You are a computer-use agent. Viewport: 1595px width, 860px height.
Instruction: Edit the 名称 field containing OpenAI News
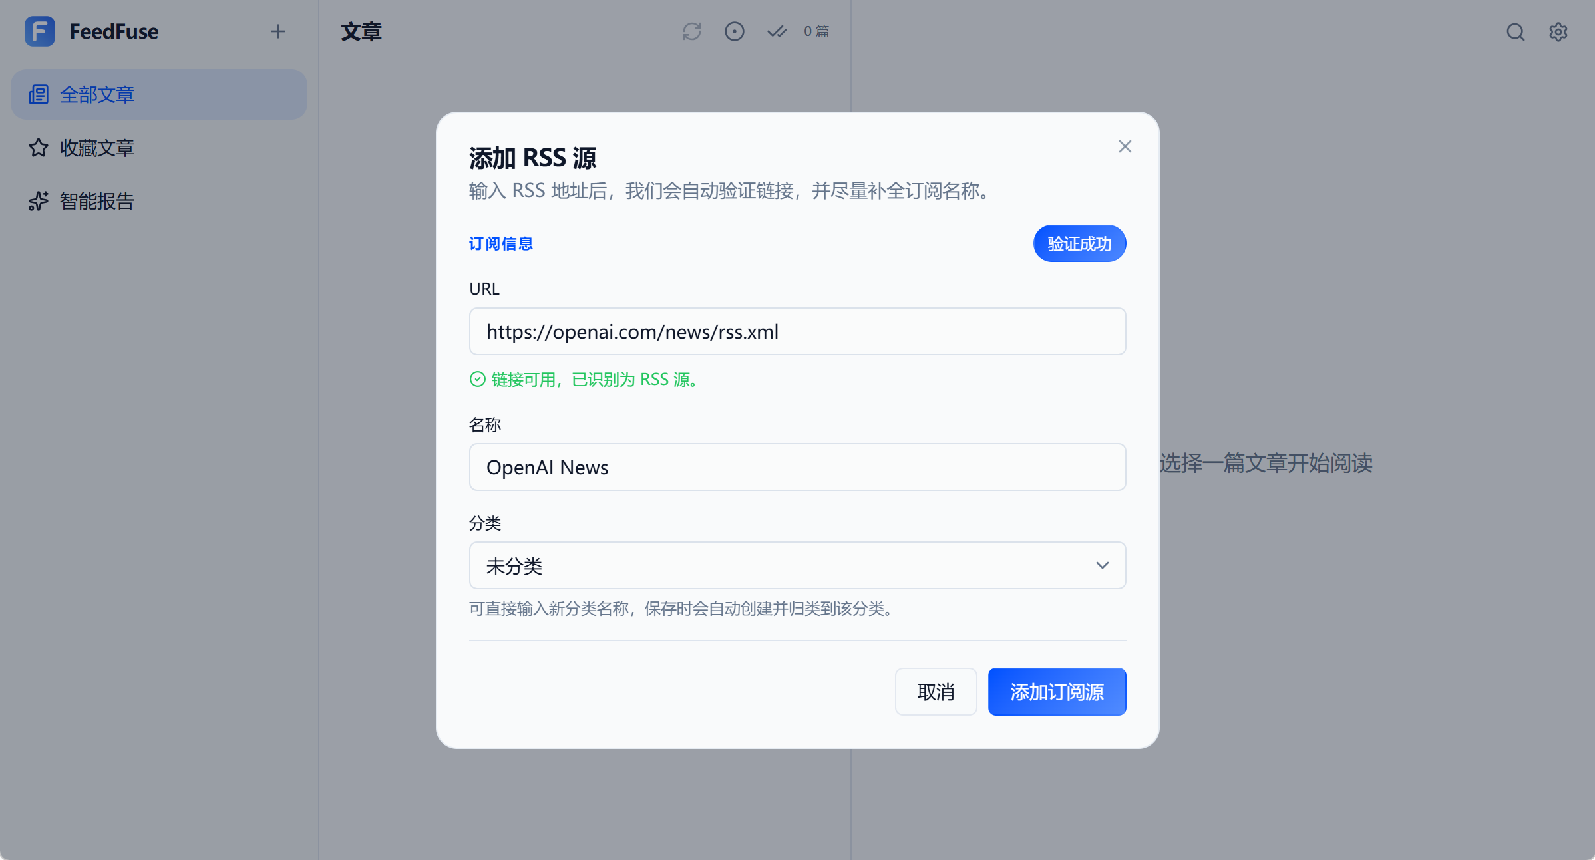(797, 467)
